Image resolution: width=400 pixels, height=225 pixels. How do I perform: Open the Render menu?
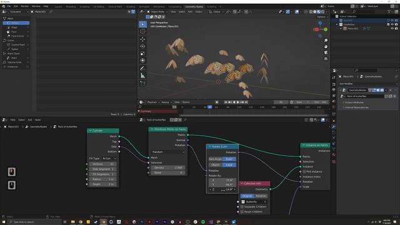[25, 6]
